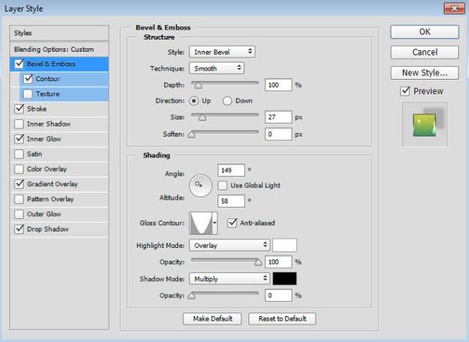Open the Style dropdown showing Inner Bevel

[x=221, y=52]
